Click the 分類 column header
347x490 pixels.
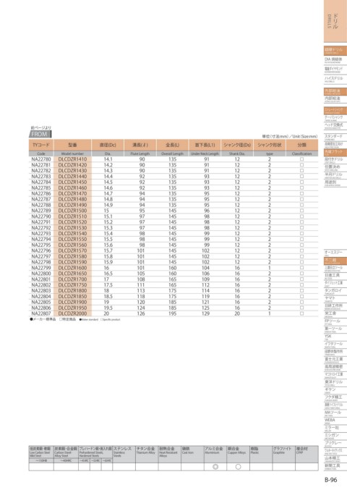click(301, 145)
